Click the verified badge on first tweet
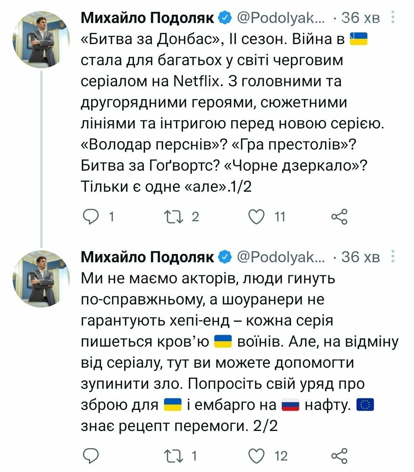This screenshot has height=472, width=414. click(x=225, y=18)
